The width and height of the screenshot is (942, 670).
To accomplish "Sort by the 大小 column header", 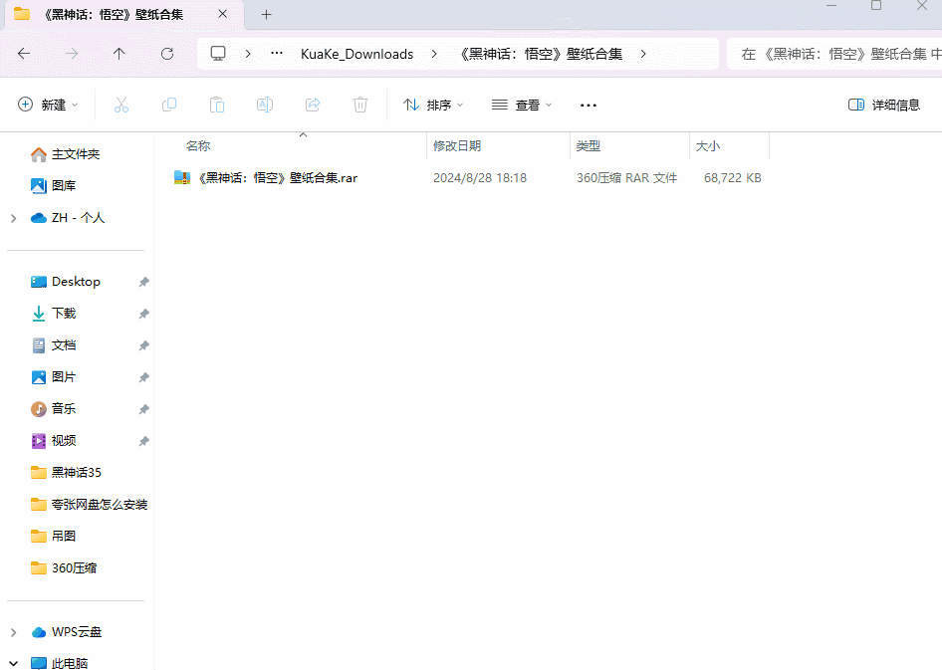I will [x=708, y=146].
